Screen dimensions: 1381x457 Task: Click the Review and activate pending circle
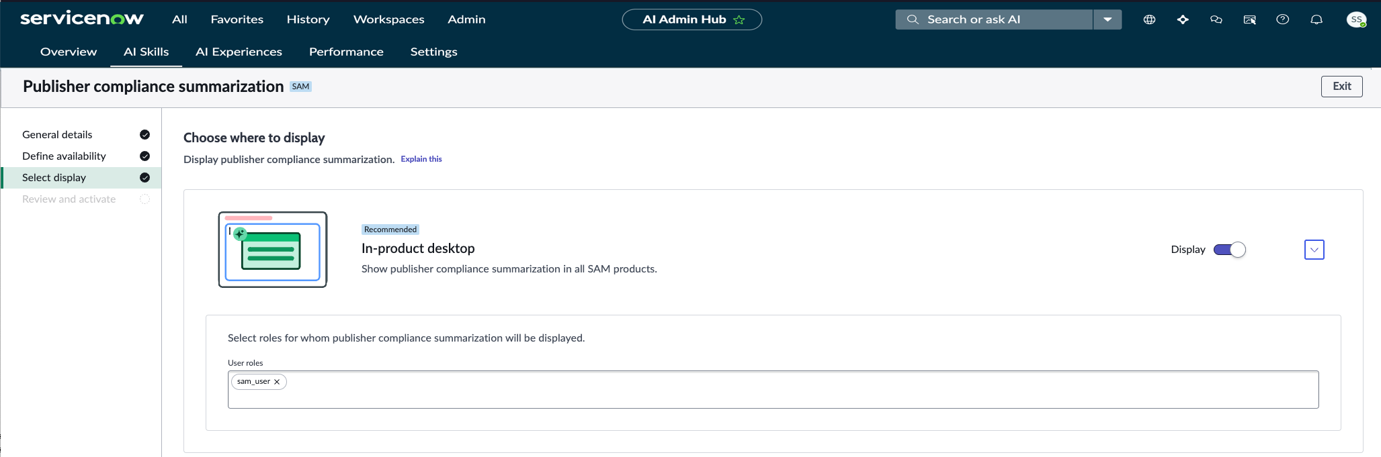pyautogui.click(x=144, y=199)
